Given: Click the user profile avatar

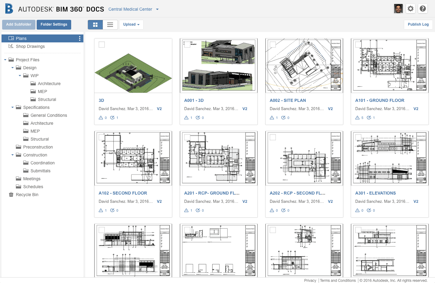Looking at the screenshot, I should [398, 8].
